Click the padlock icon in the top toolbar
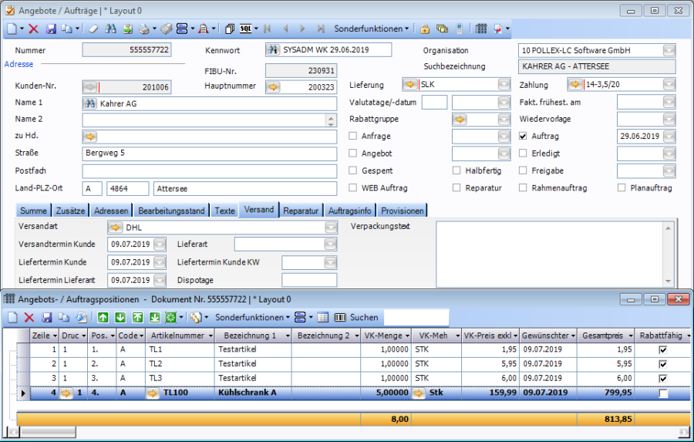The height and width of the screenshot is (442, 694). click(x=425, y=29)
